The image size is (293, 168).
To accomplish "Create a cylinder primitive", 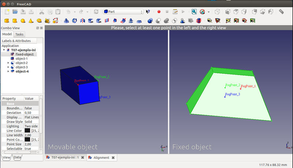I will 15,20.
